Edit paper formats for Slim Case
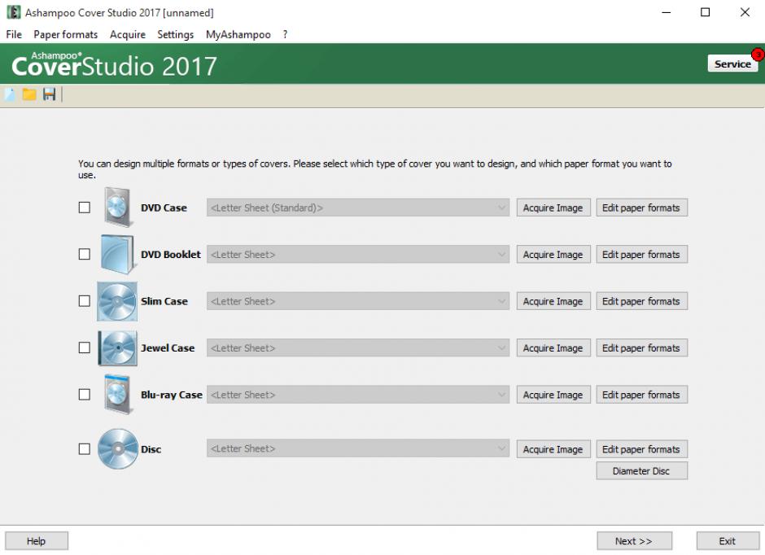This screenshot has height=555, width=765. click(641, 301)
